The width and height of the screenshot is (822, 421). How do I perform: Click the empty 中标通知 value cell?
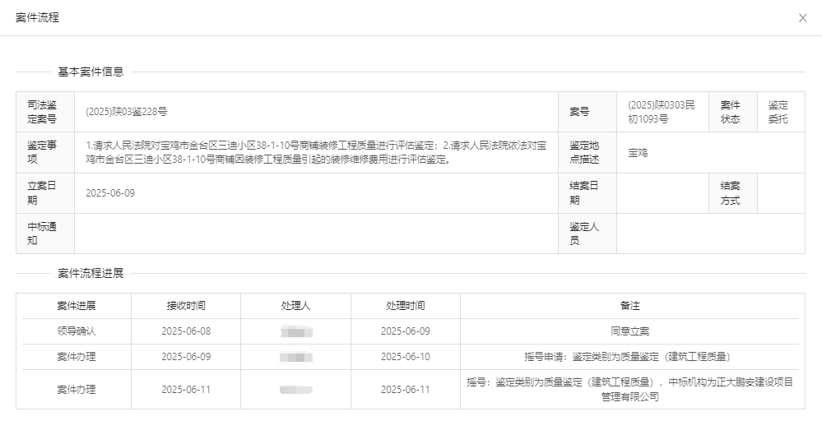[x=316, y=234]
